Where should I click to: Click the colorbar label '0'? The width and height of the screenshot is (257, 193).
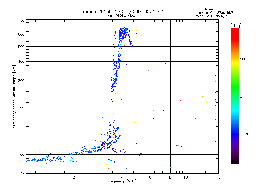coord(241,97)
